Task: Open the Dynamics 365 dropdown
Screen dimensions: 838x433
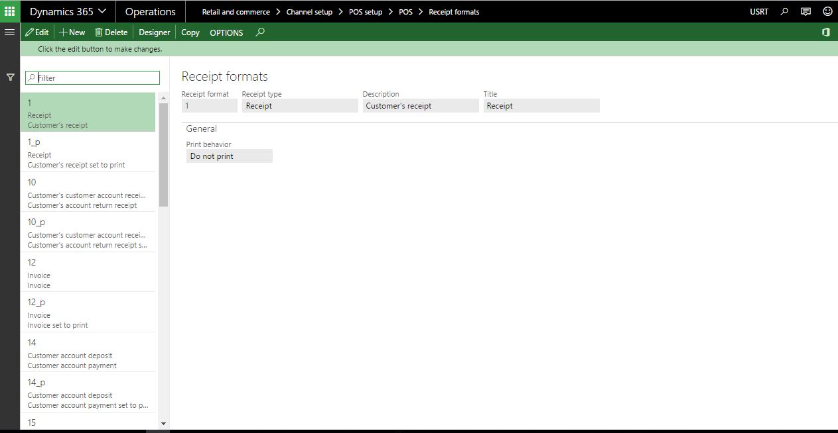Action: click(68, 11)
